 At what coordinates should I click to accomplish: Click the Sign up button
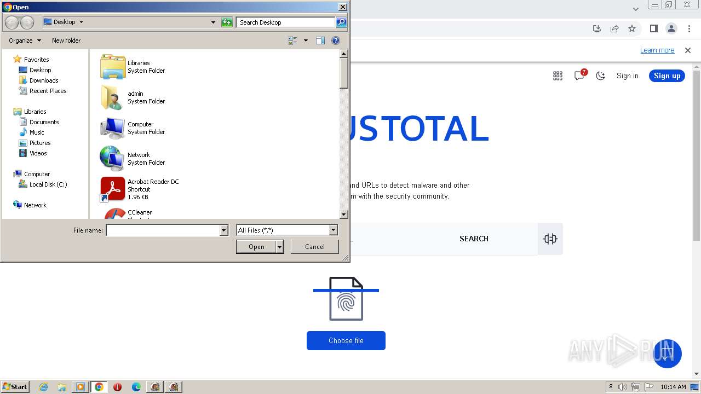coord(666,76)
